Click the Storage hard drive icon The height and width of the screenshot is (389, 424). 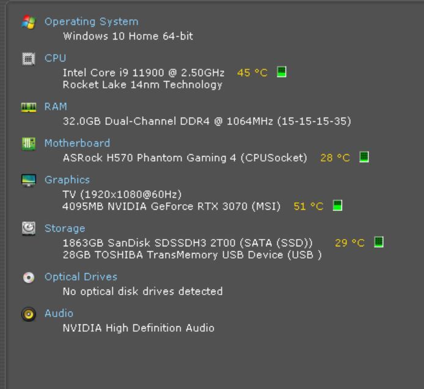pos(28,229)
